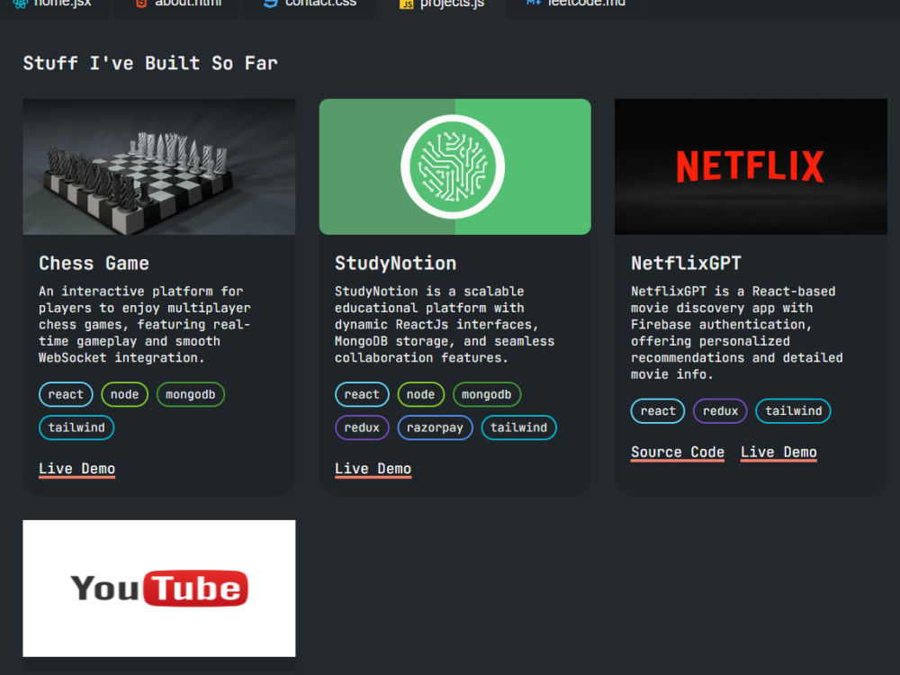Click the redux tag under NetflixGPT
Screen dimensions: 900x675
pos(720,411)
